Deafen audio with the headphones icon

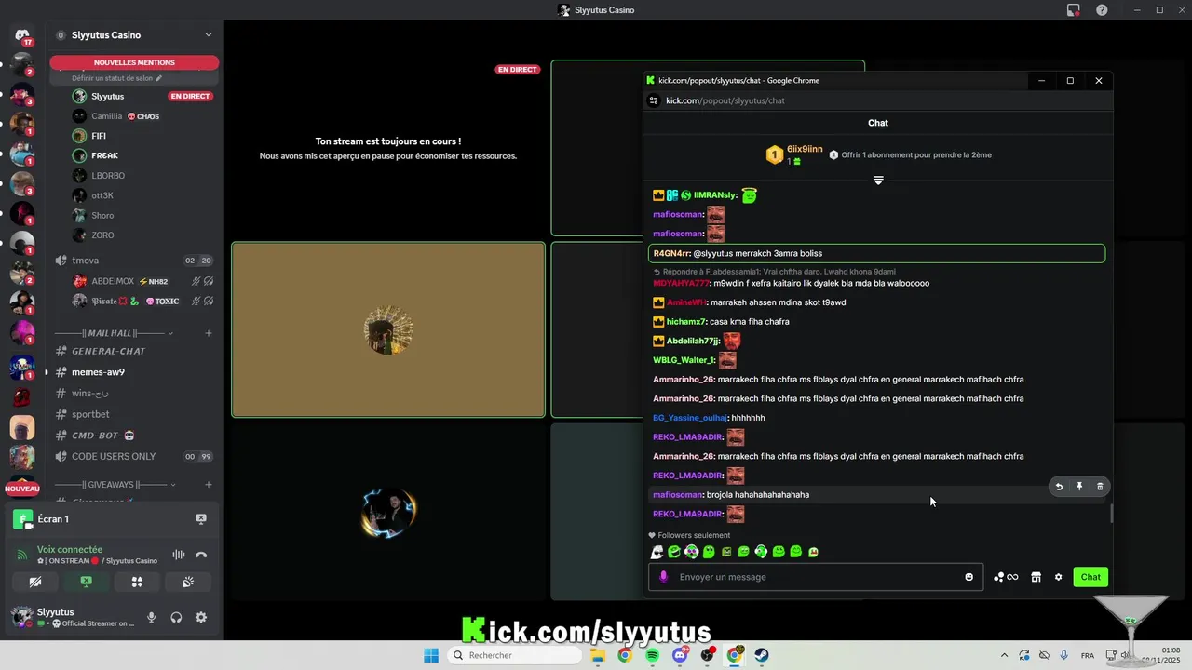click(x=176, y=618)
